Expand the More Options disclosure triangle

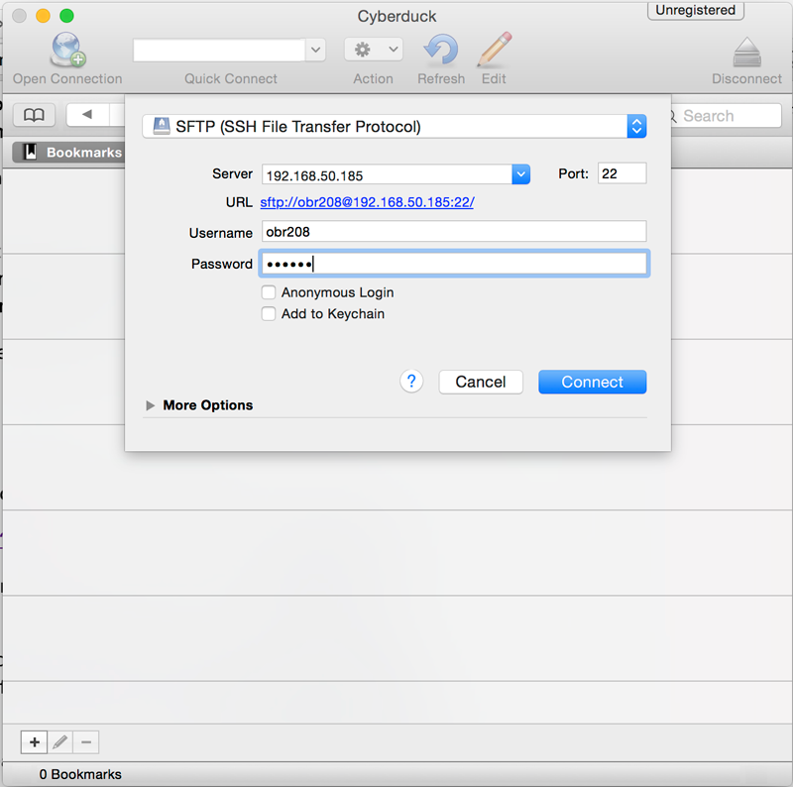151,405
